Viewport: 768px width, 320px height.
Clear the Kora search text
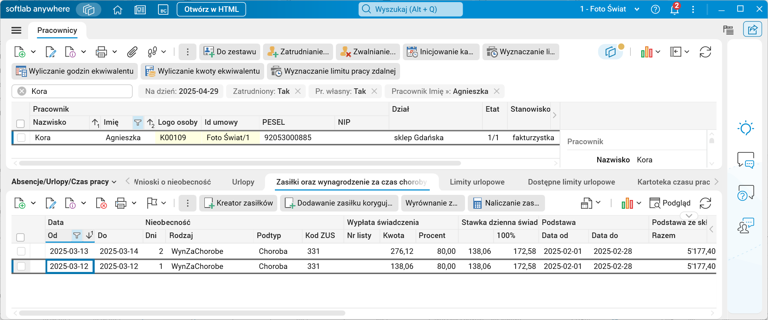click(x=22, y=91)
